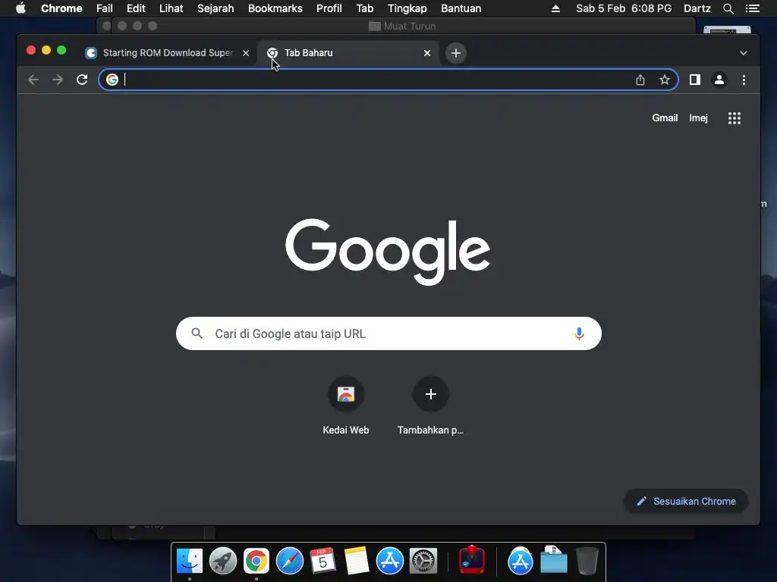Share this page via share icon

click(x=640, y=80)
